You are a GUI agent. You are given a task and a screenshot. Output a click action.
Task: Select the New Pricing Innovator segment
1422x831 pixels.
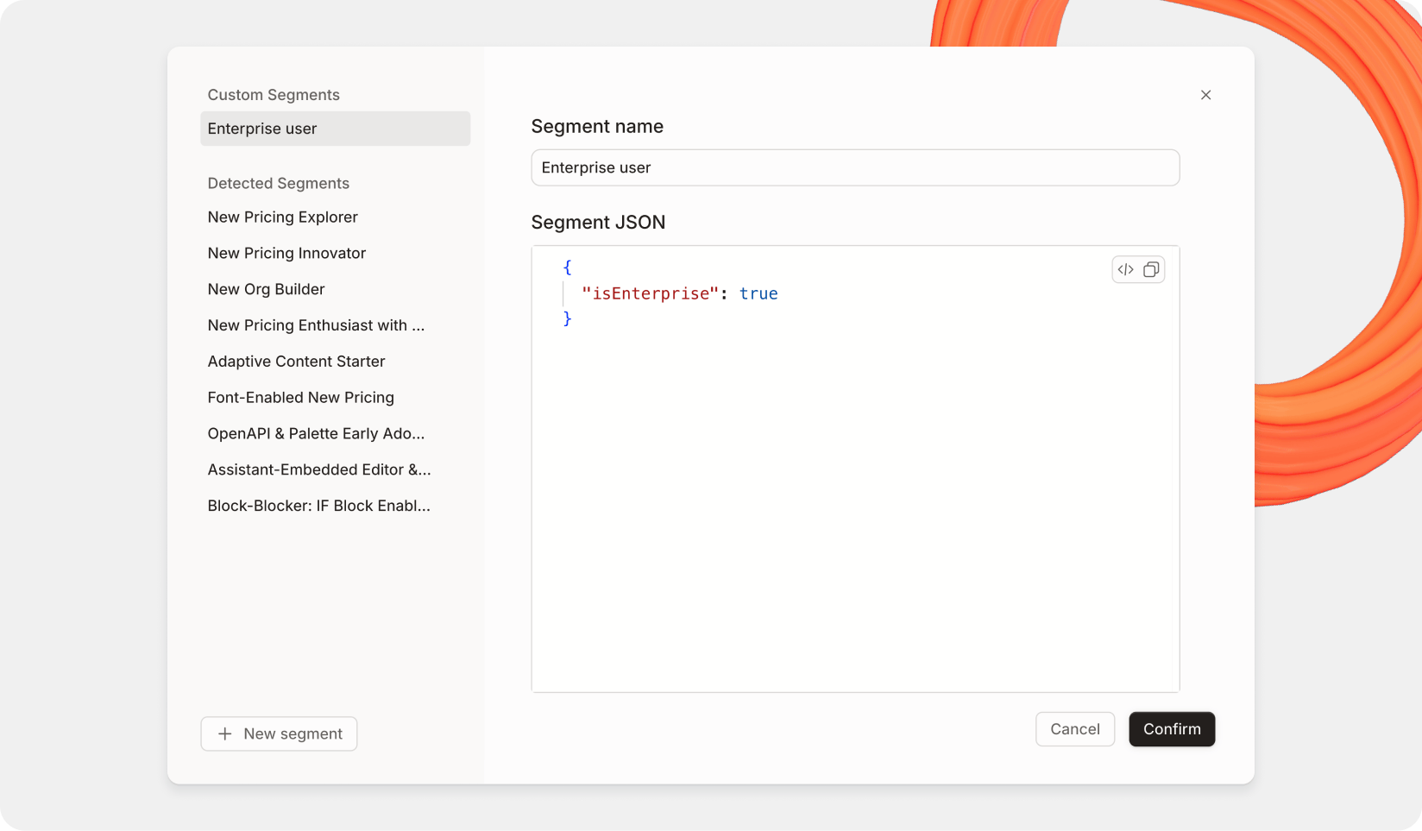click(286, 253)
